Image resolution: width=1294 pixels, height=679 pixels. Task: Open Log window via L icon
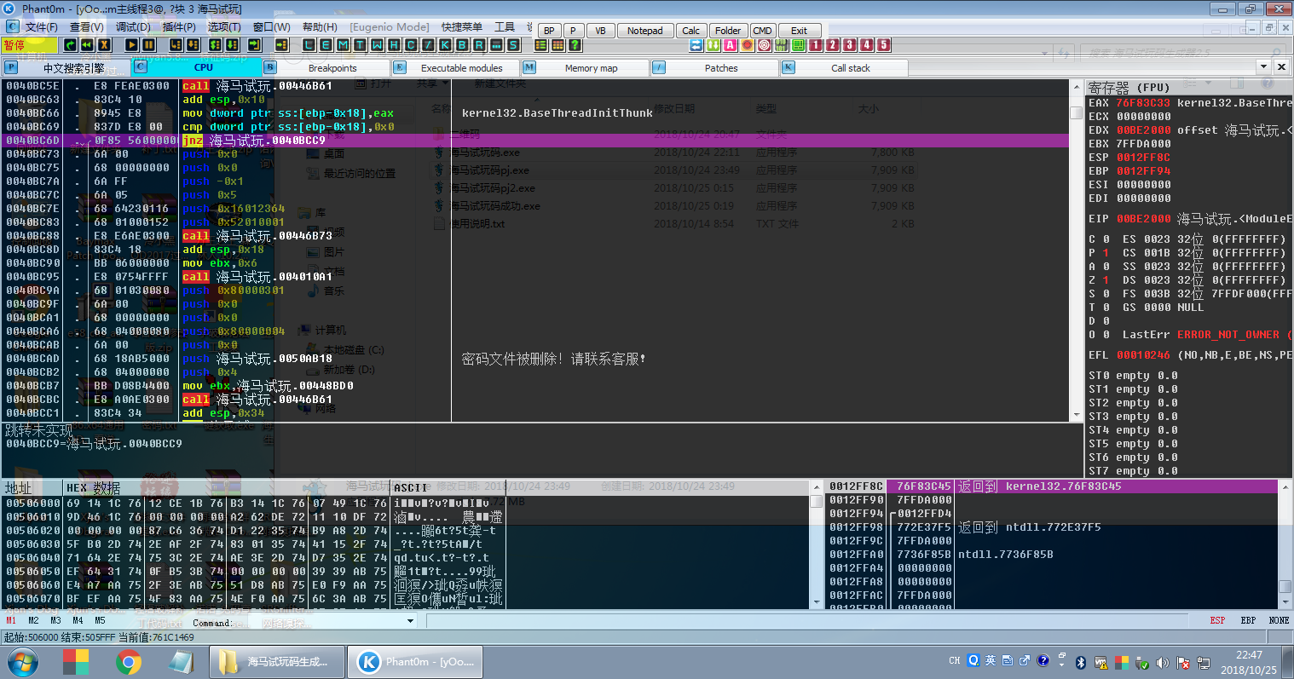pos(309,44)
